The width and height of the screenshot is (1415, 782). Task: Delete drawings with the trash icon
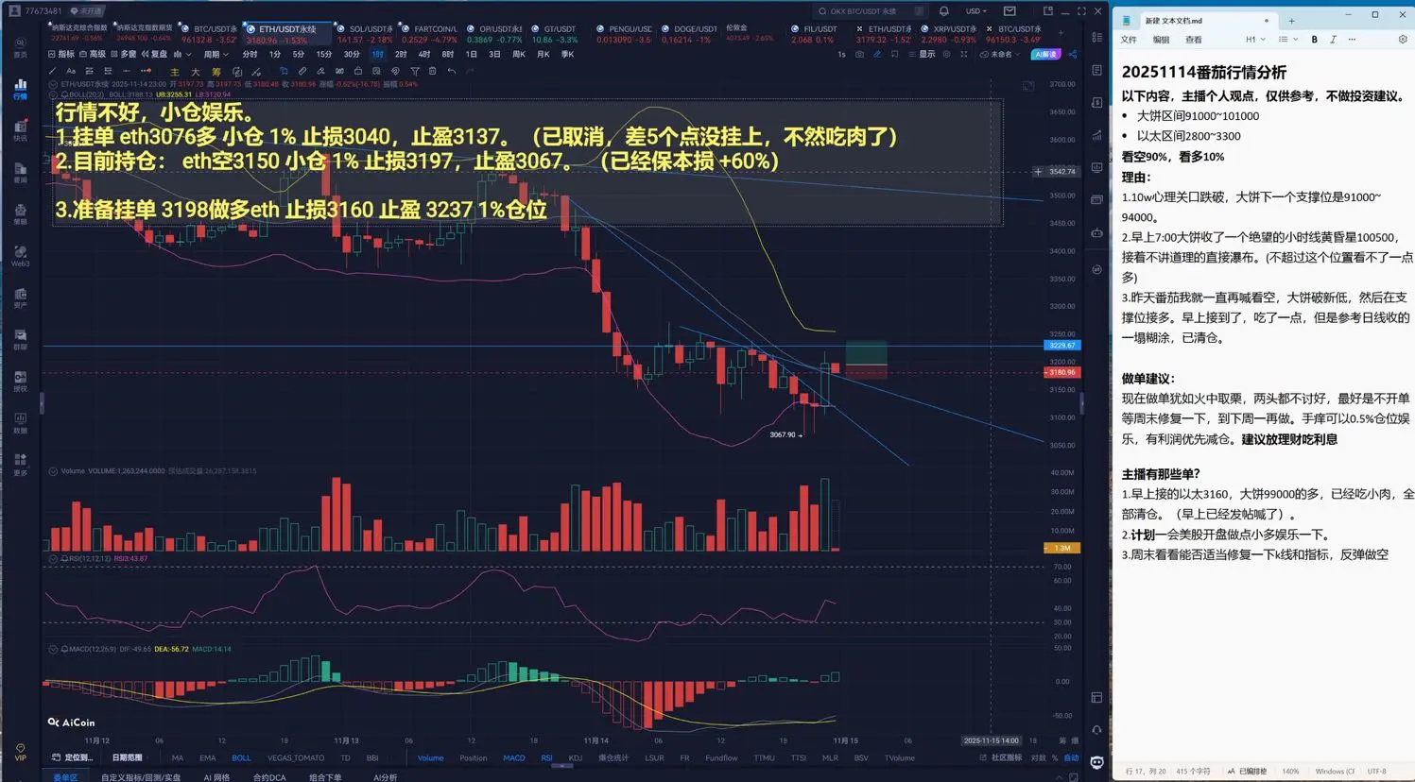tap(433, 71)
